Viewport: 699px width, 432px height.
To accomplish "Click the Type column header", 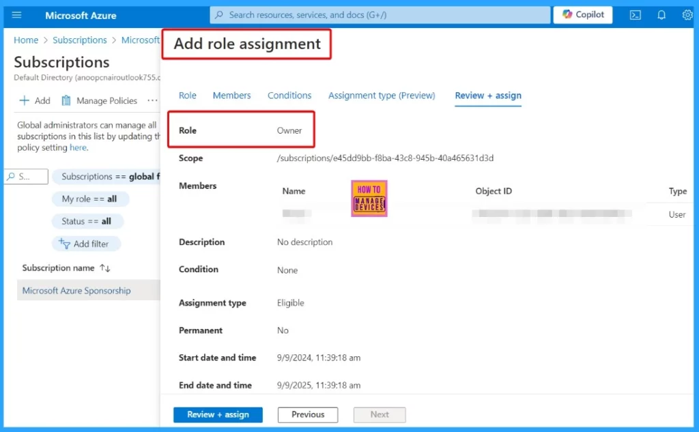I will click(x=678, y=191).
